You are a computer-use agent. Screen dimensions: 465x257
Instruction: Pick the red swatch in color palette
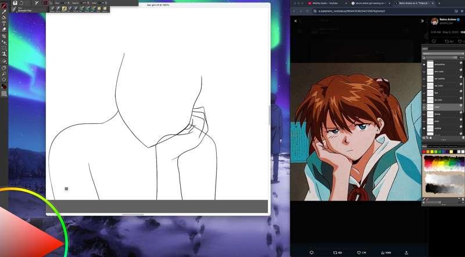pyautogui.click(x=424, y=152)
